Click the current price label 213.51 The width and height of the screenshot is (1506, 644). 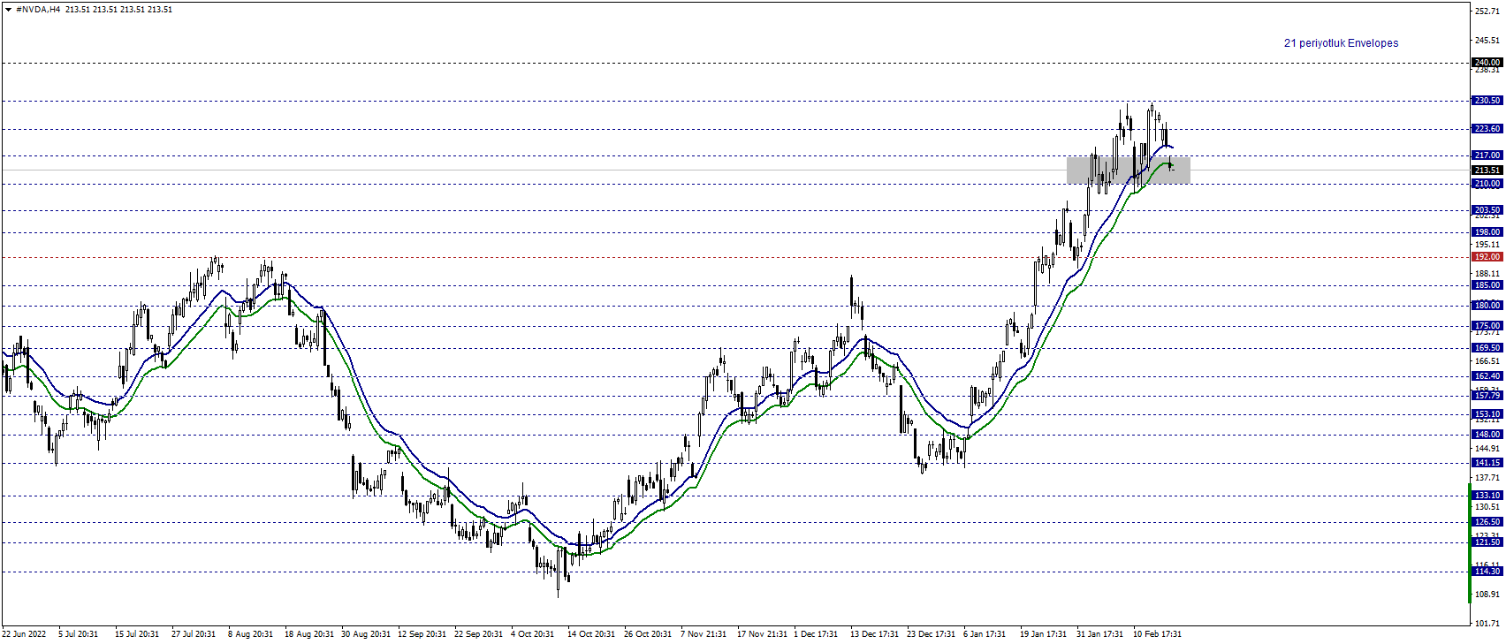click(1487, 170)
